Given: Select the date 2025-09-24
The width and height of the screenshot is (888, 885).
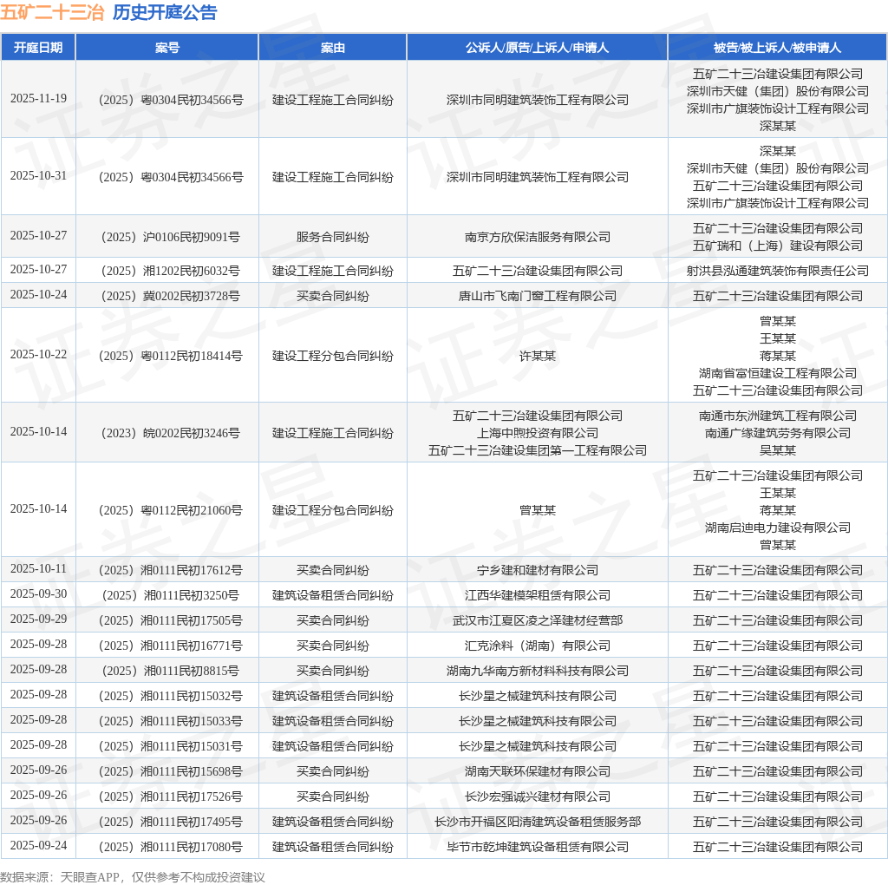Looking at the screenshot, I should point(38,845).
